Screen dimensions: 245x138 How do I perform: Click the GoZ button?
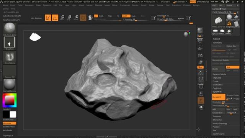pos(214,5)
